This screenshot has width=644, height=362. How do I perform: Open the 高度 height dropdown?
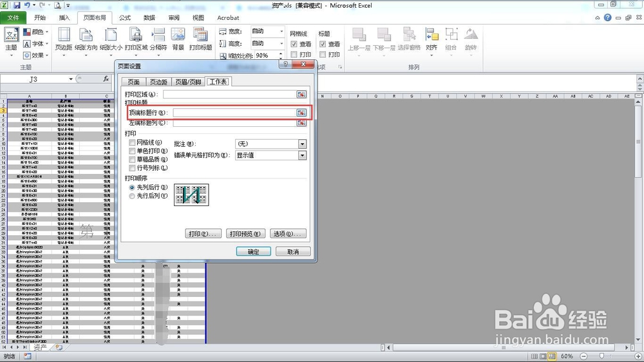(x=281, y=43)
